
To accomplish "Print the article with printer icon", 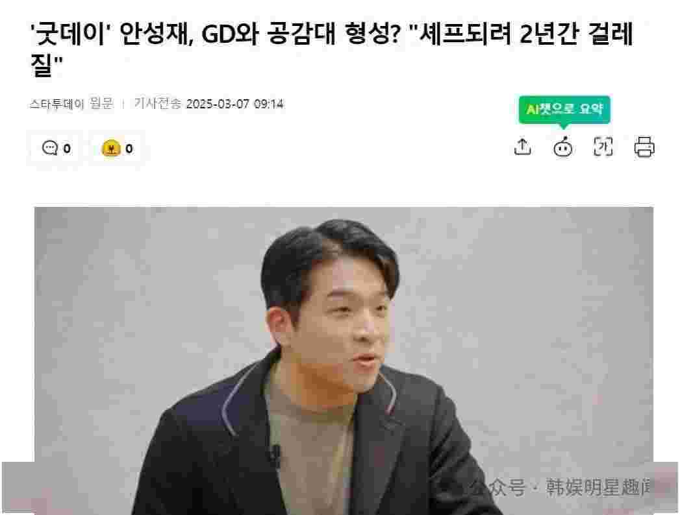I will pyautogui.click(x=644, y=147).
